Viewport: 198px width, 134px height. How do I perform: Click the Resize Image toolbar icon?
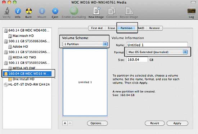click(129, 11)
